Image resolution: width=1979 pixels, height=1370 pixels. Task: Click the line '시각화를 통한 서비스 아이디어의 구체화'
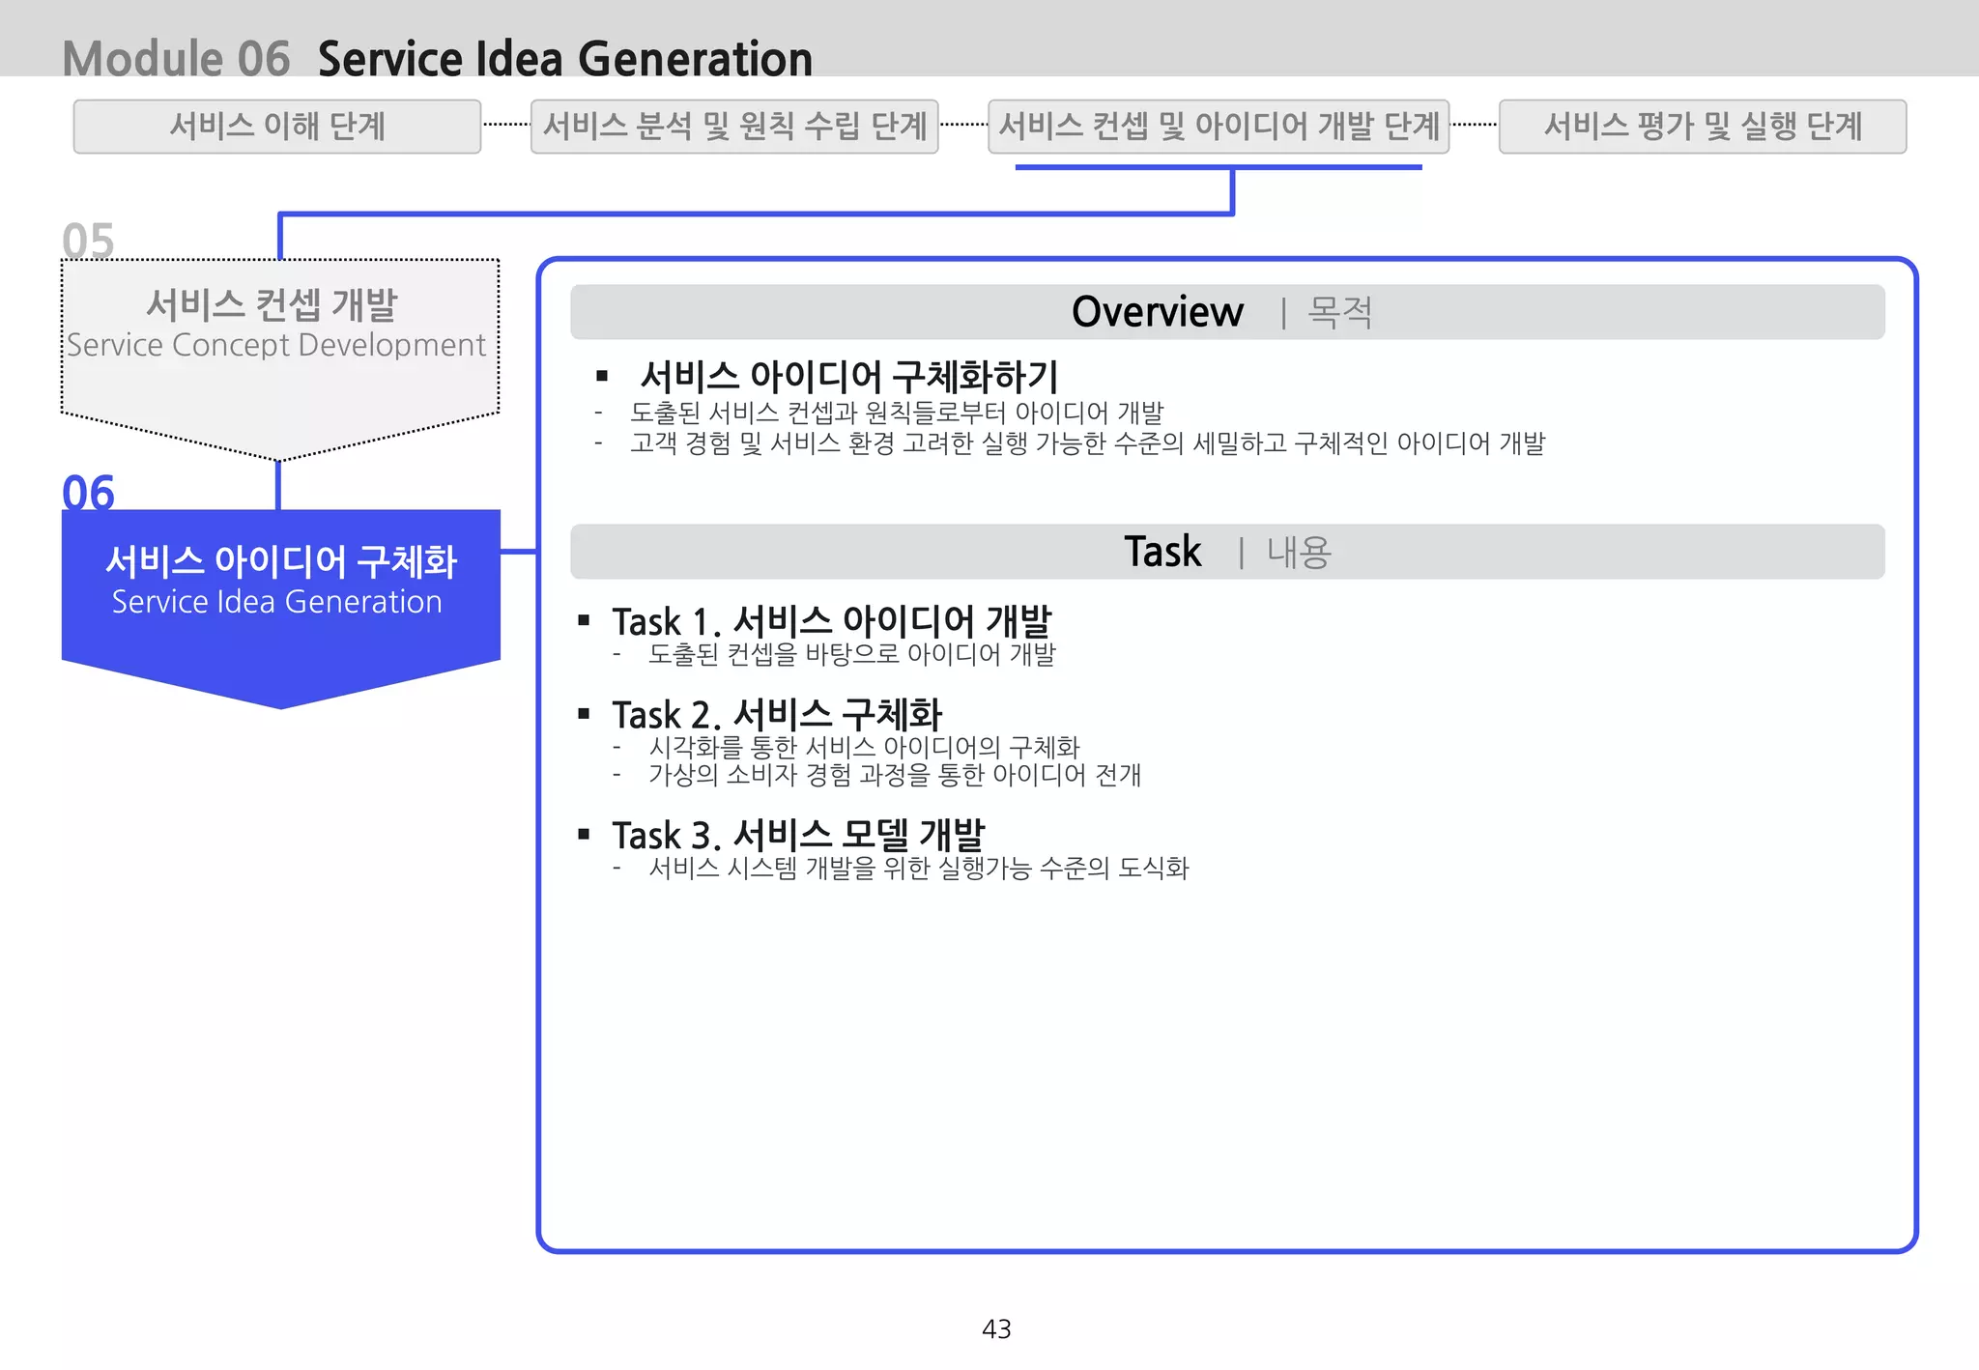click(864, 747)
